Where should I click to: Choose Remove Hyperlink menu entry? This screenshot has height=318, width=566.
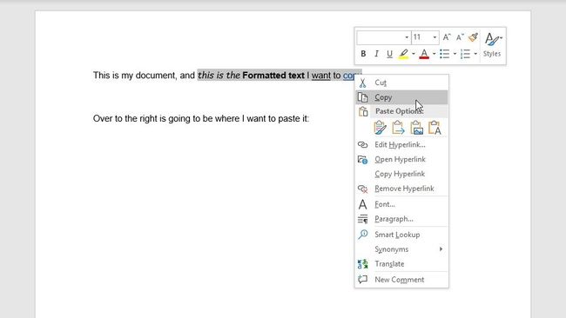pos(401,189)
